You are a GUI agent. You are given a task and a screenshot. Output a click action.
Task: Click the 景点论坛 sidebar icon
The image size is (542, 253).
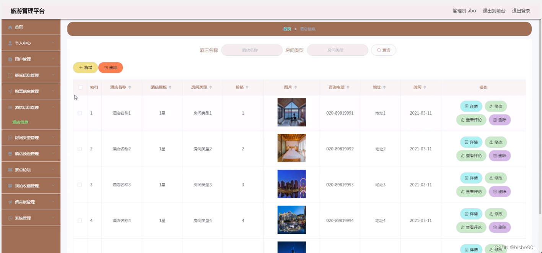coord(10,170)
